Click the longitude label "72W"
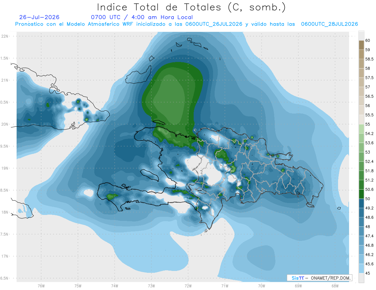 (x=188, y=286)
